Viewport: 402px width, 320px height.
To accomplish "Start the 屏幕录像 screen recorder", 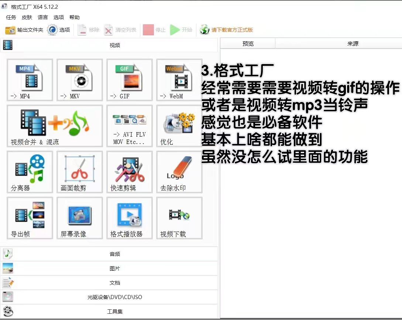I will [80, 218].
